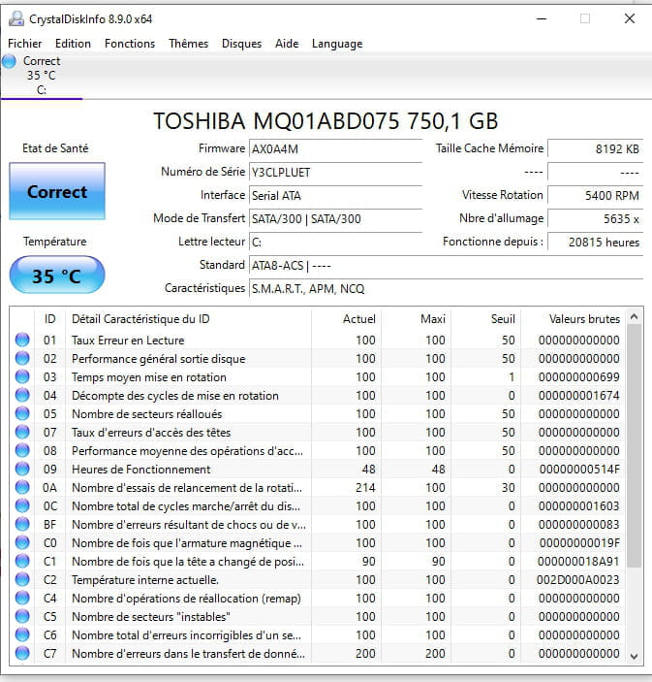Click the Caractéristiques field S.M.A.R.T., APM, NCQ
Image resolution: width=652 pixels, height=682 pixels.
(446, 289)
